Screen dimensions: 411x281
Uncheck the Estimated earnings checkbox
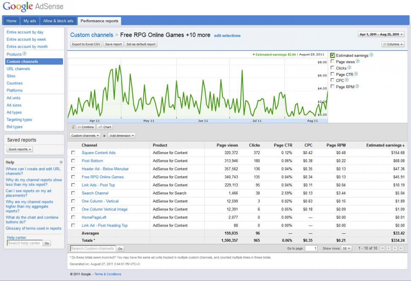[x=333, y=55]
